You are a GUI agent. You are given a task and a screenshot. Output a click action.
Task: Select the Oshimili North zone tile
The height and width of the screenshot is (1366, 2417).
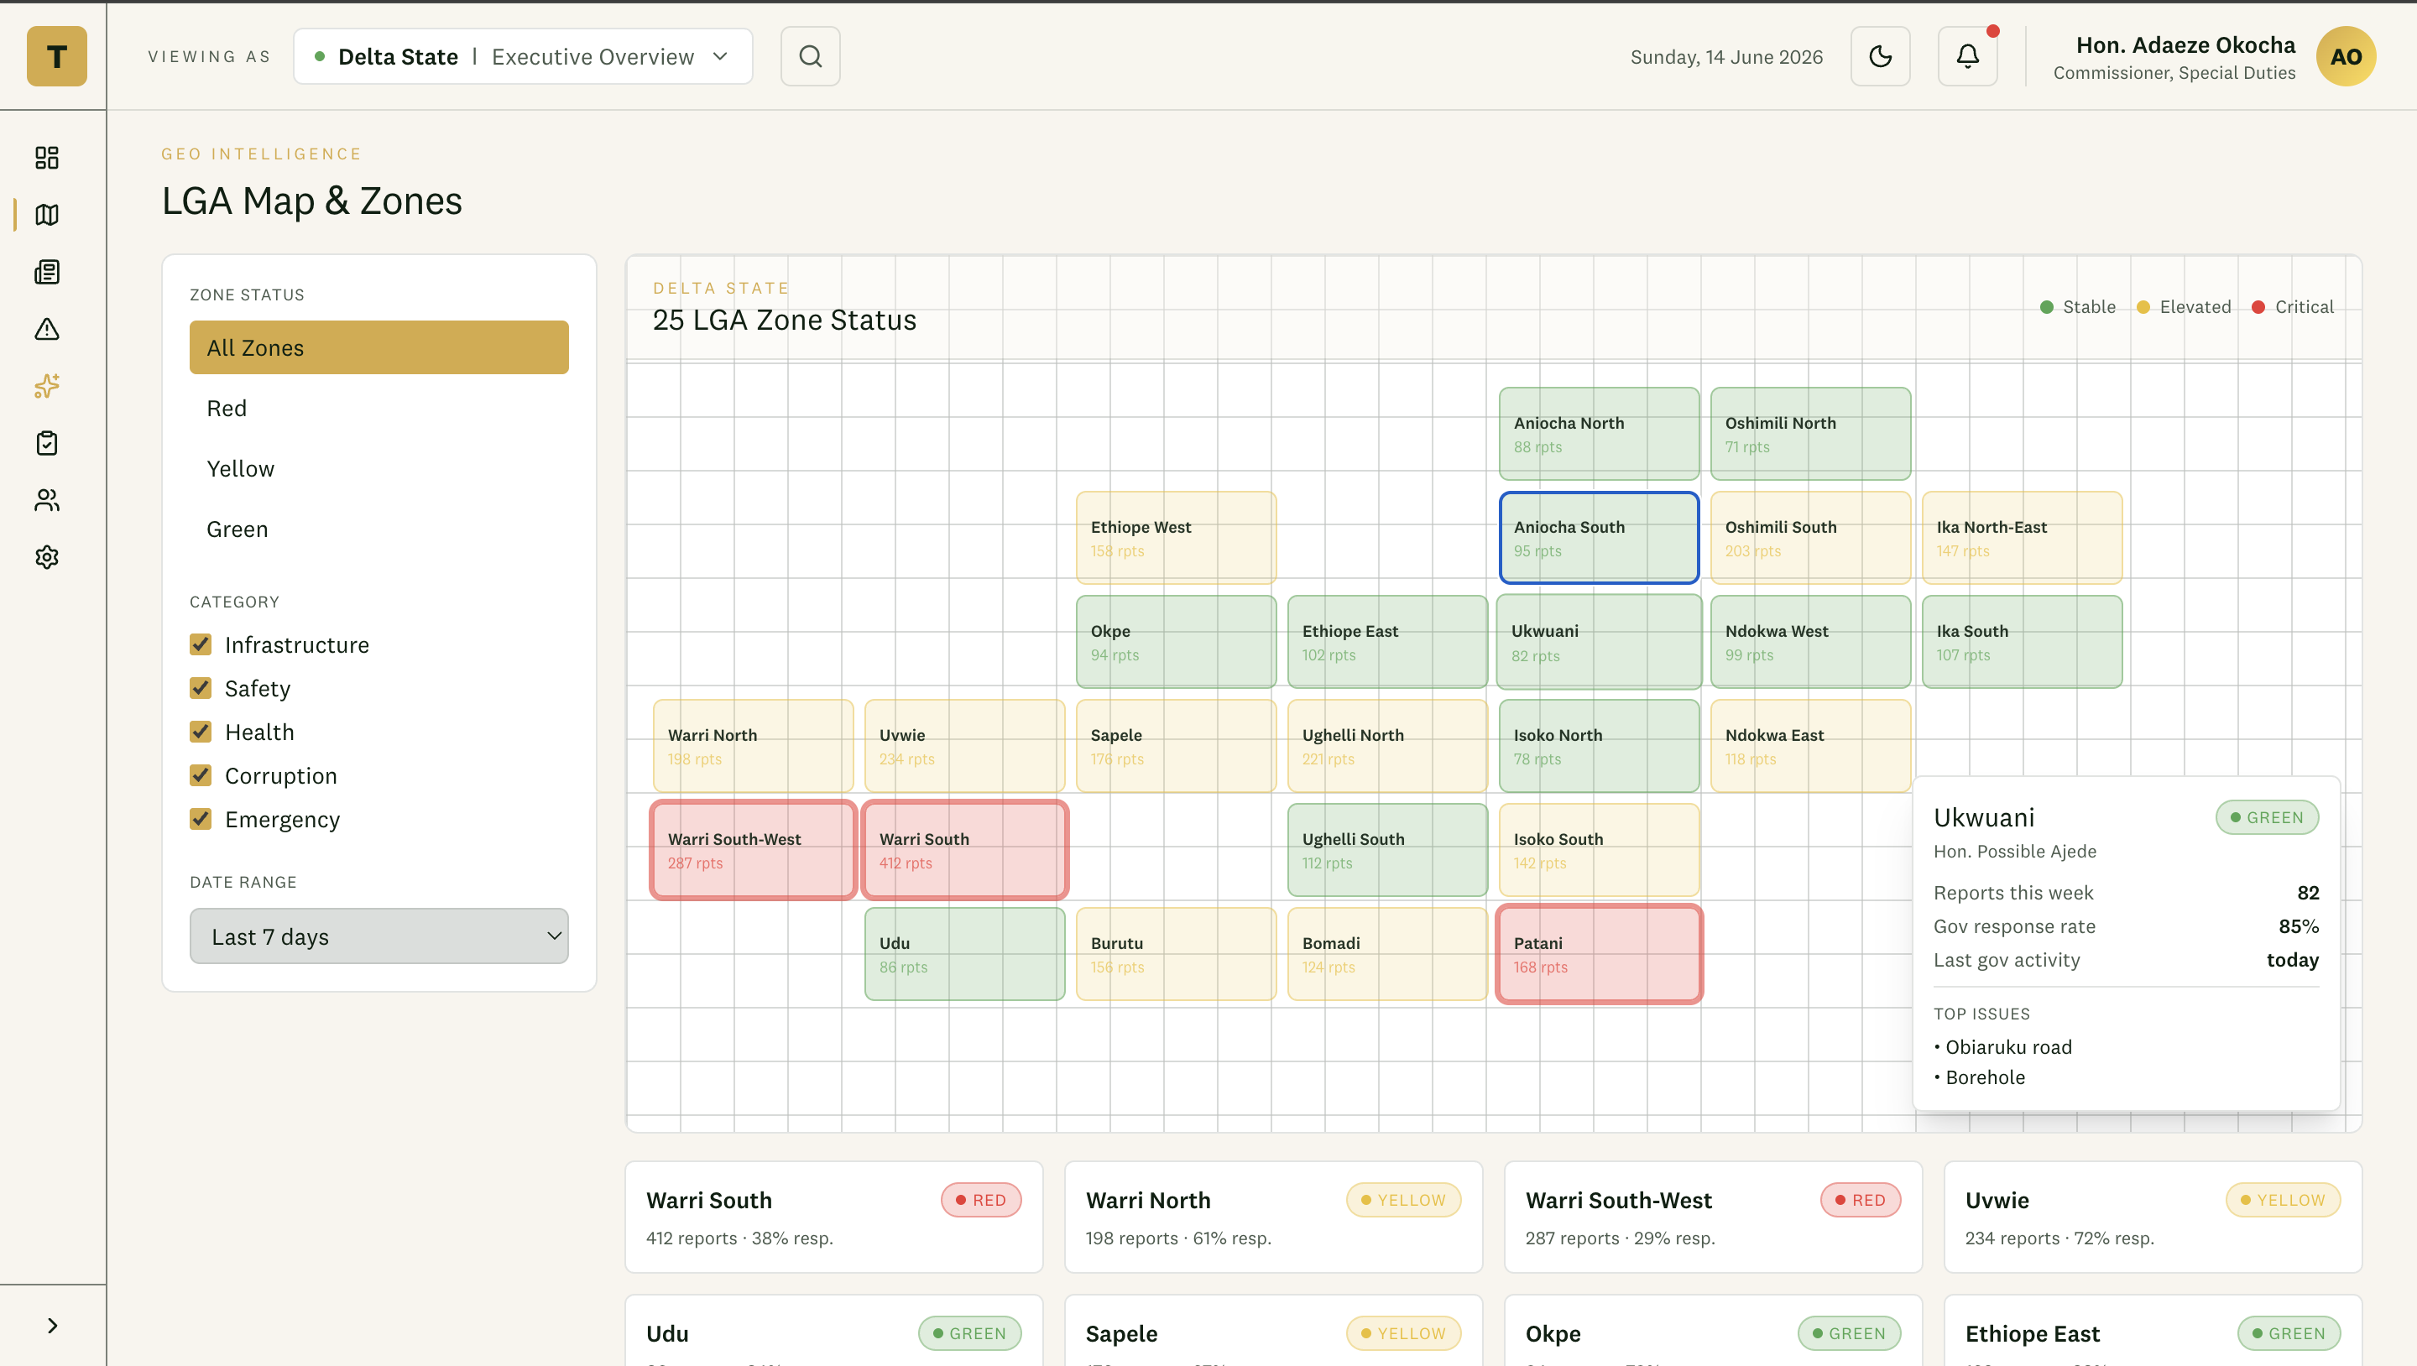click(x=1810, y=434)
